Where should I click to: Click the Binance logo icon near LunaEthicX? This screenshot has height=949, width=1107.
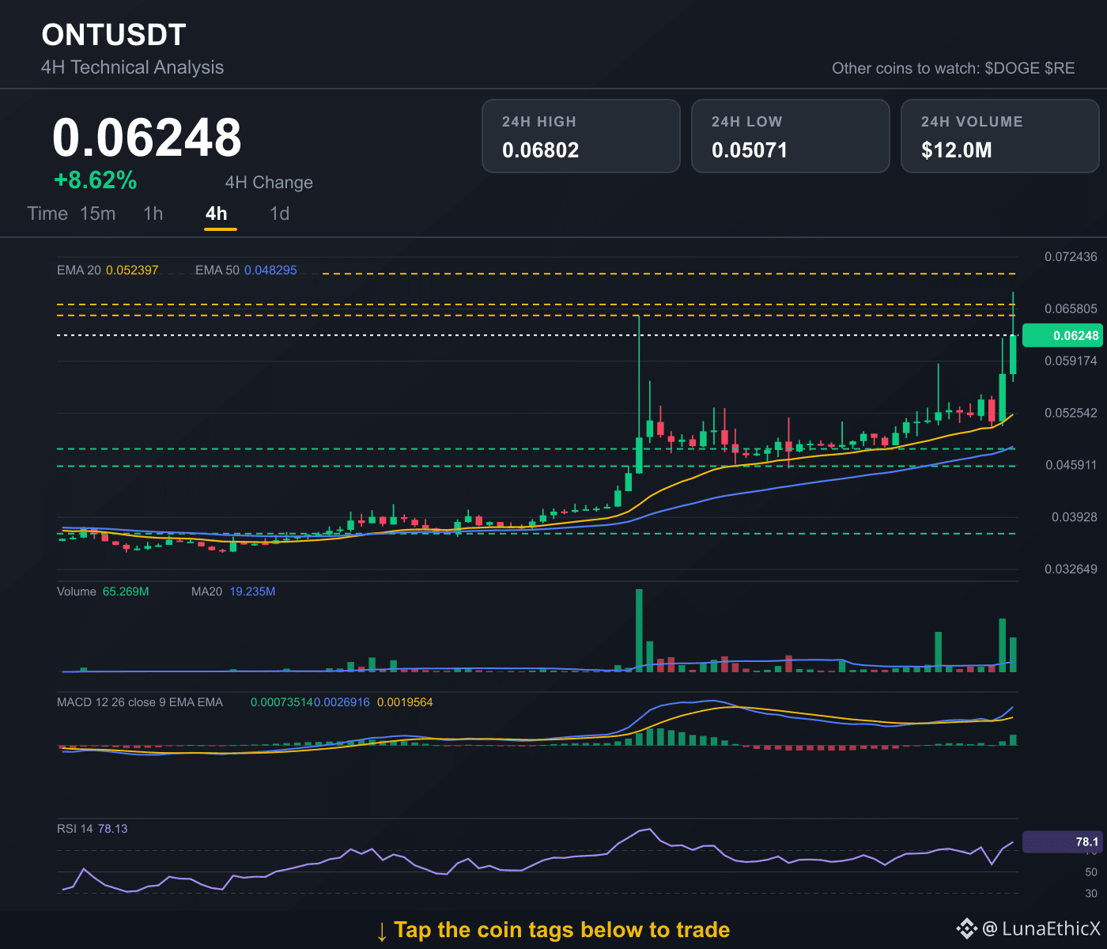tap(966, 928)
